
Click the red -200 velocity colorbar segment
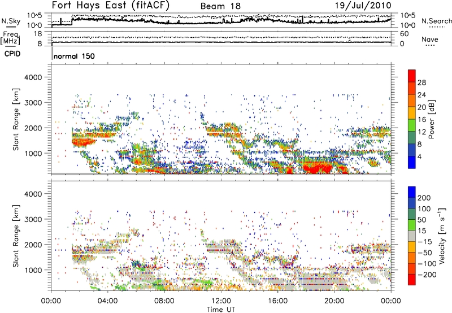pos(412,280)
